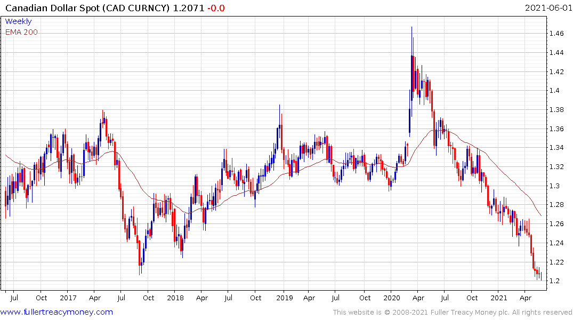Click the 1.46 price axis label
This screenshot has height=320, width=573.
(x=556, y=34)
